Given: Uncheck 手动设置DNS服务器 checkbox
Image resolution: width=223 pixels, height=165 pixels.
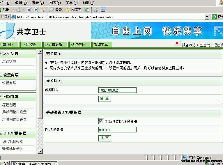Looking at the screenshot, I should click(x=101, y=121).
